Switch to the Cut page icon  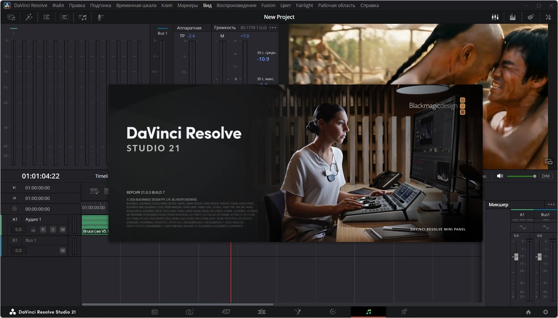tap(190, 311)
